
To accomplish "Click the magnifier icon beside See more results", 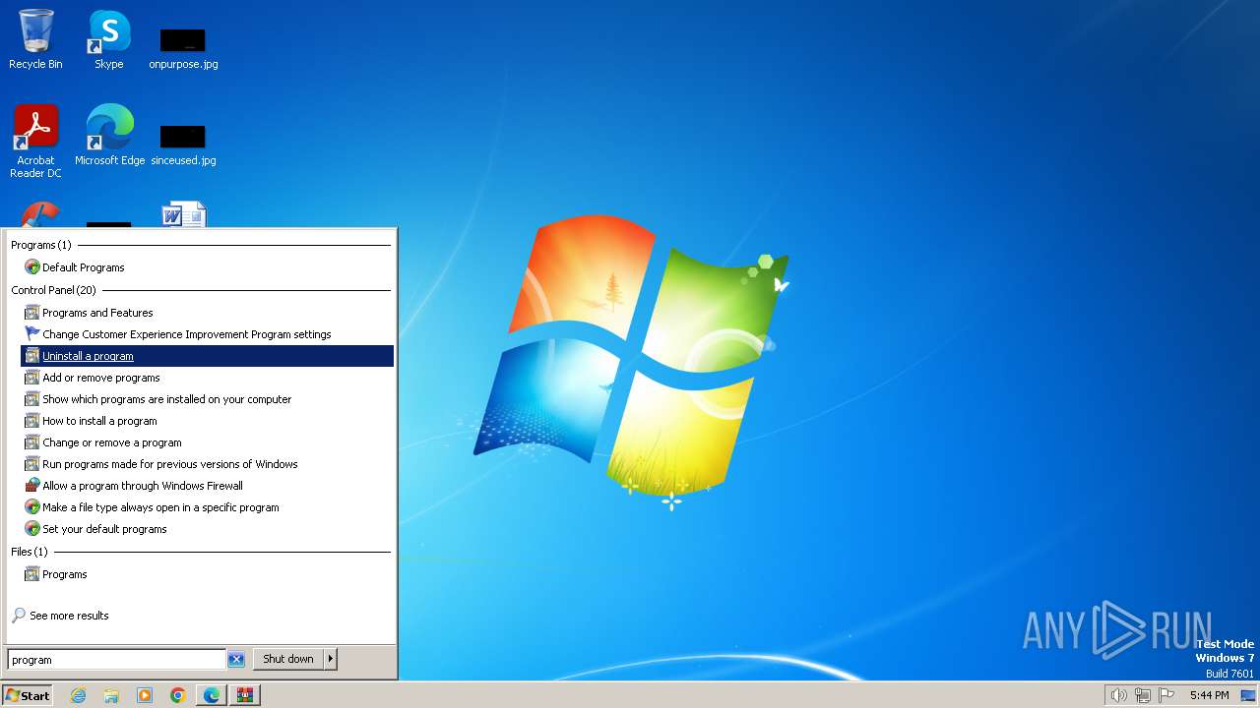I will coord(19,616).
